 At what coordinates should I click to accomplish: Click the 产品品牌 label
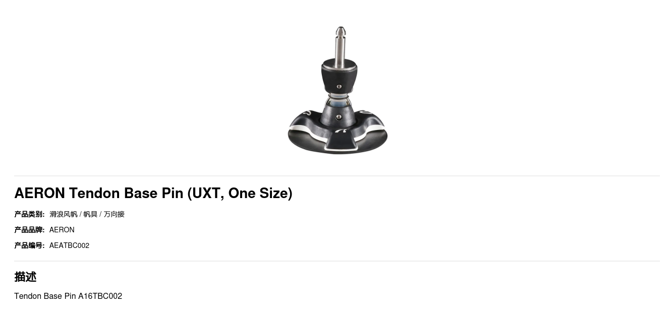tap(29, 230)
